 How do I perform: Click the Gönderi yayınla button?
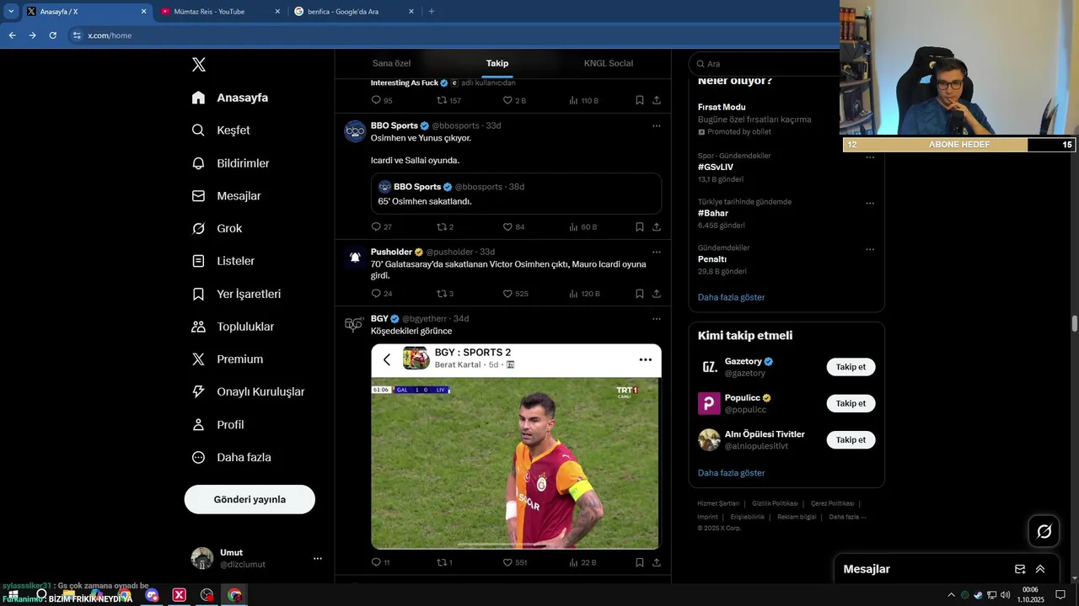click(250, 499)
